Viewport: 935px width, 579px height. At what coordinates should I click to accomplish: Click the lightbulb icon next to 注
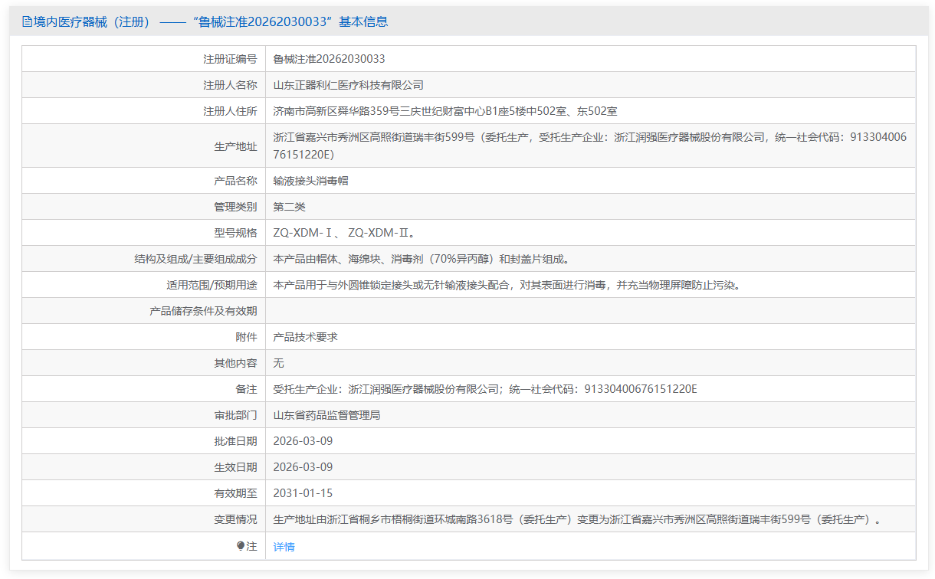[241, 546]
